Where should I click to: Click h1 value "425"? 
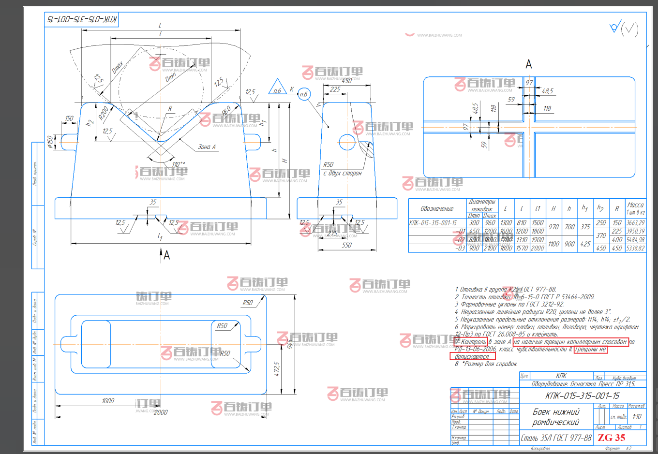coord(585,244)
